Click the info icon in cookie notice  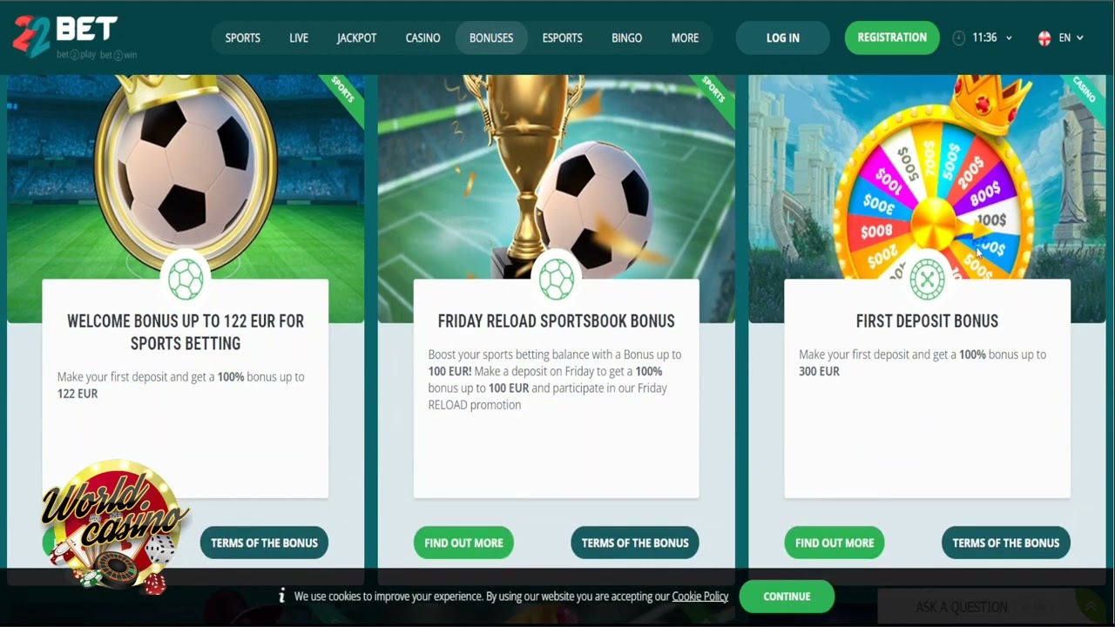(281, 596)
